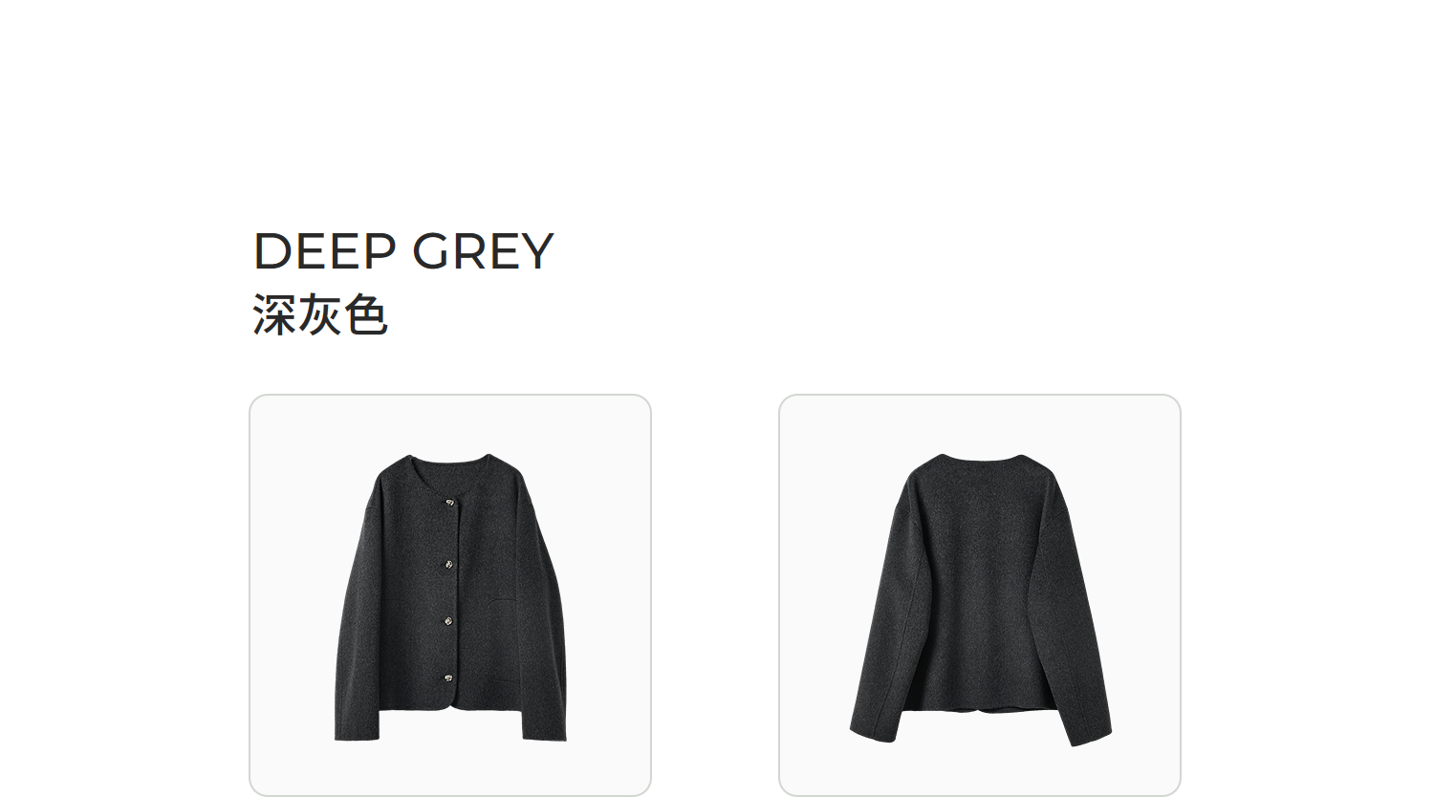This screenshot has height=797, width=1434.
Task: Click the bottom button on the front jacket
Action: [x=446, y=679]
